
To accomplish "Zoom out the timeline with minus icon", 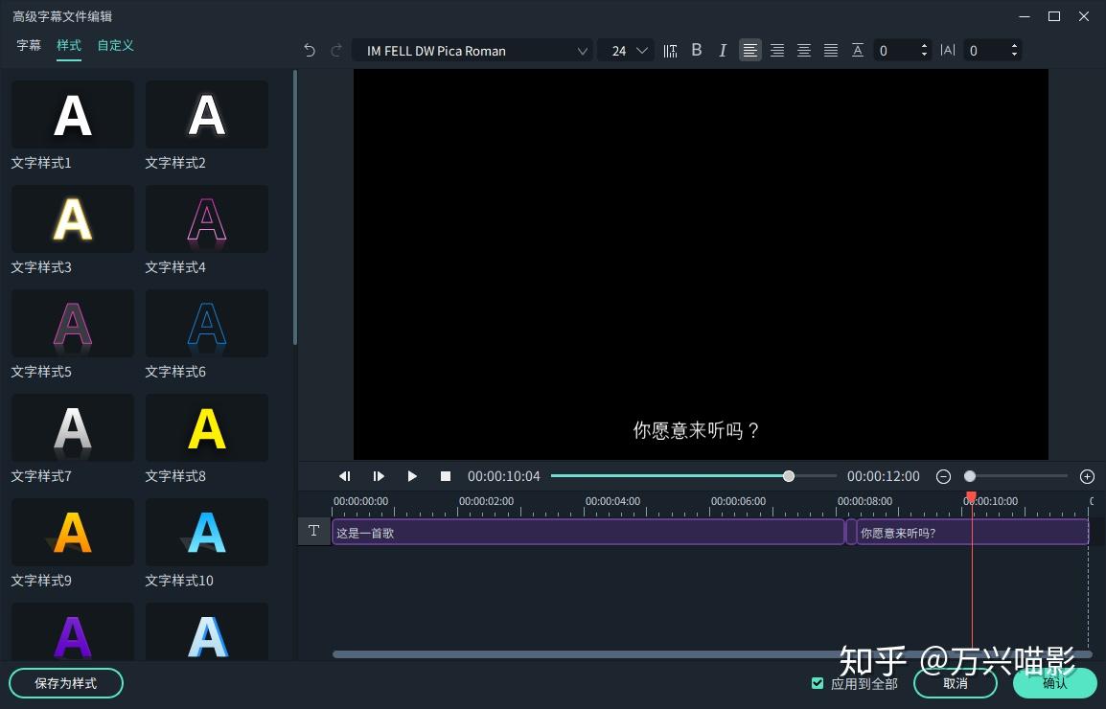I will (943, 477).
